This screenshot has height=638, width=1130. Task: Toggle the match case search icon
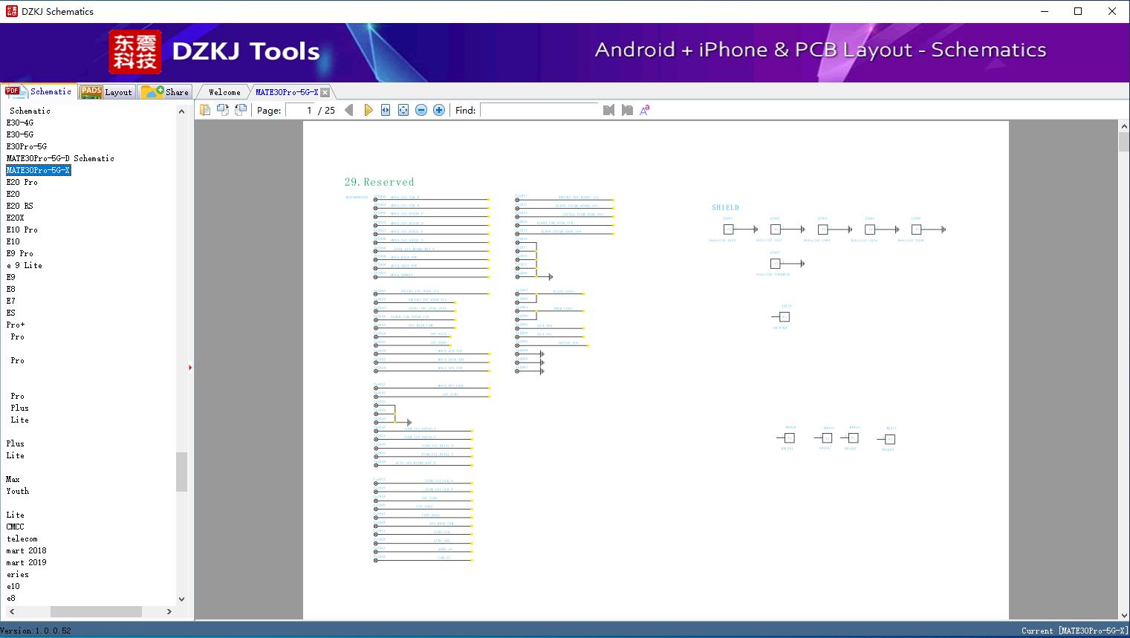pyautogui.click(x=645, y=110)
